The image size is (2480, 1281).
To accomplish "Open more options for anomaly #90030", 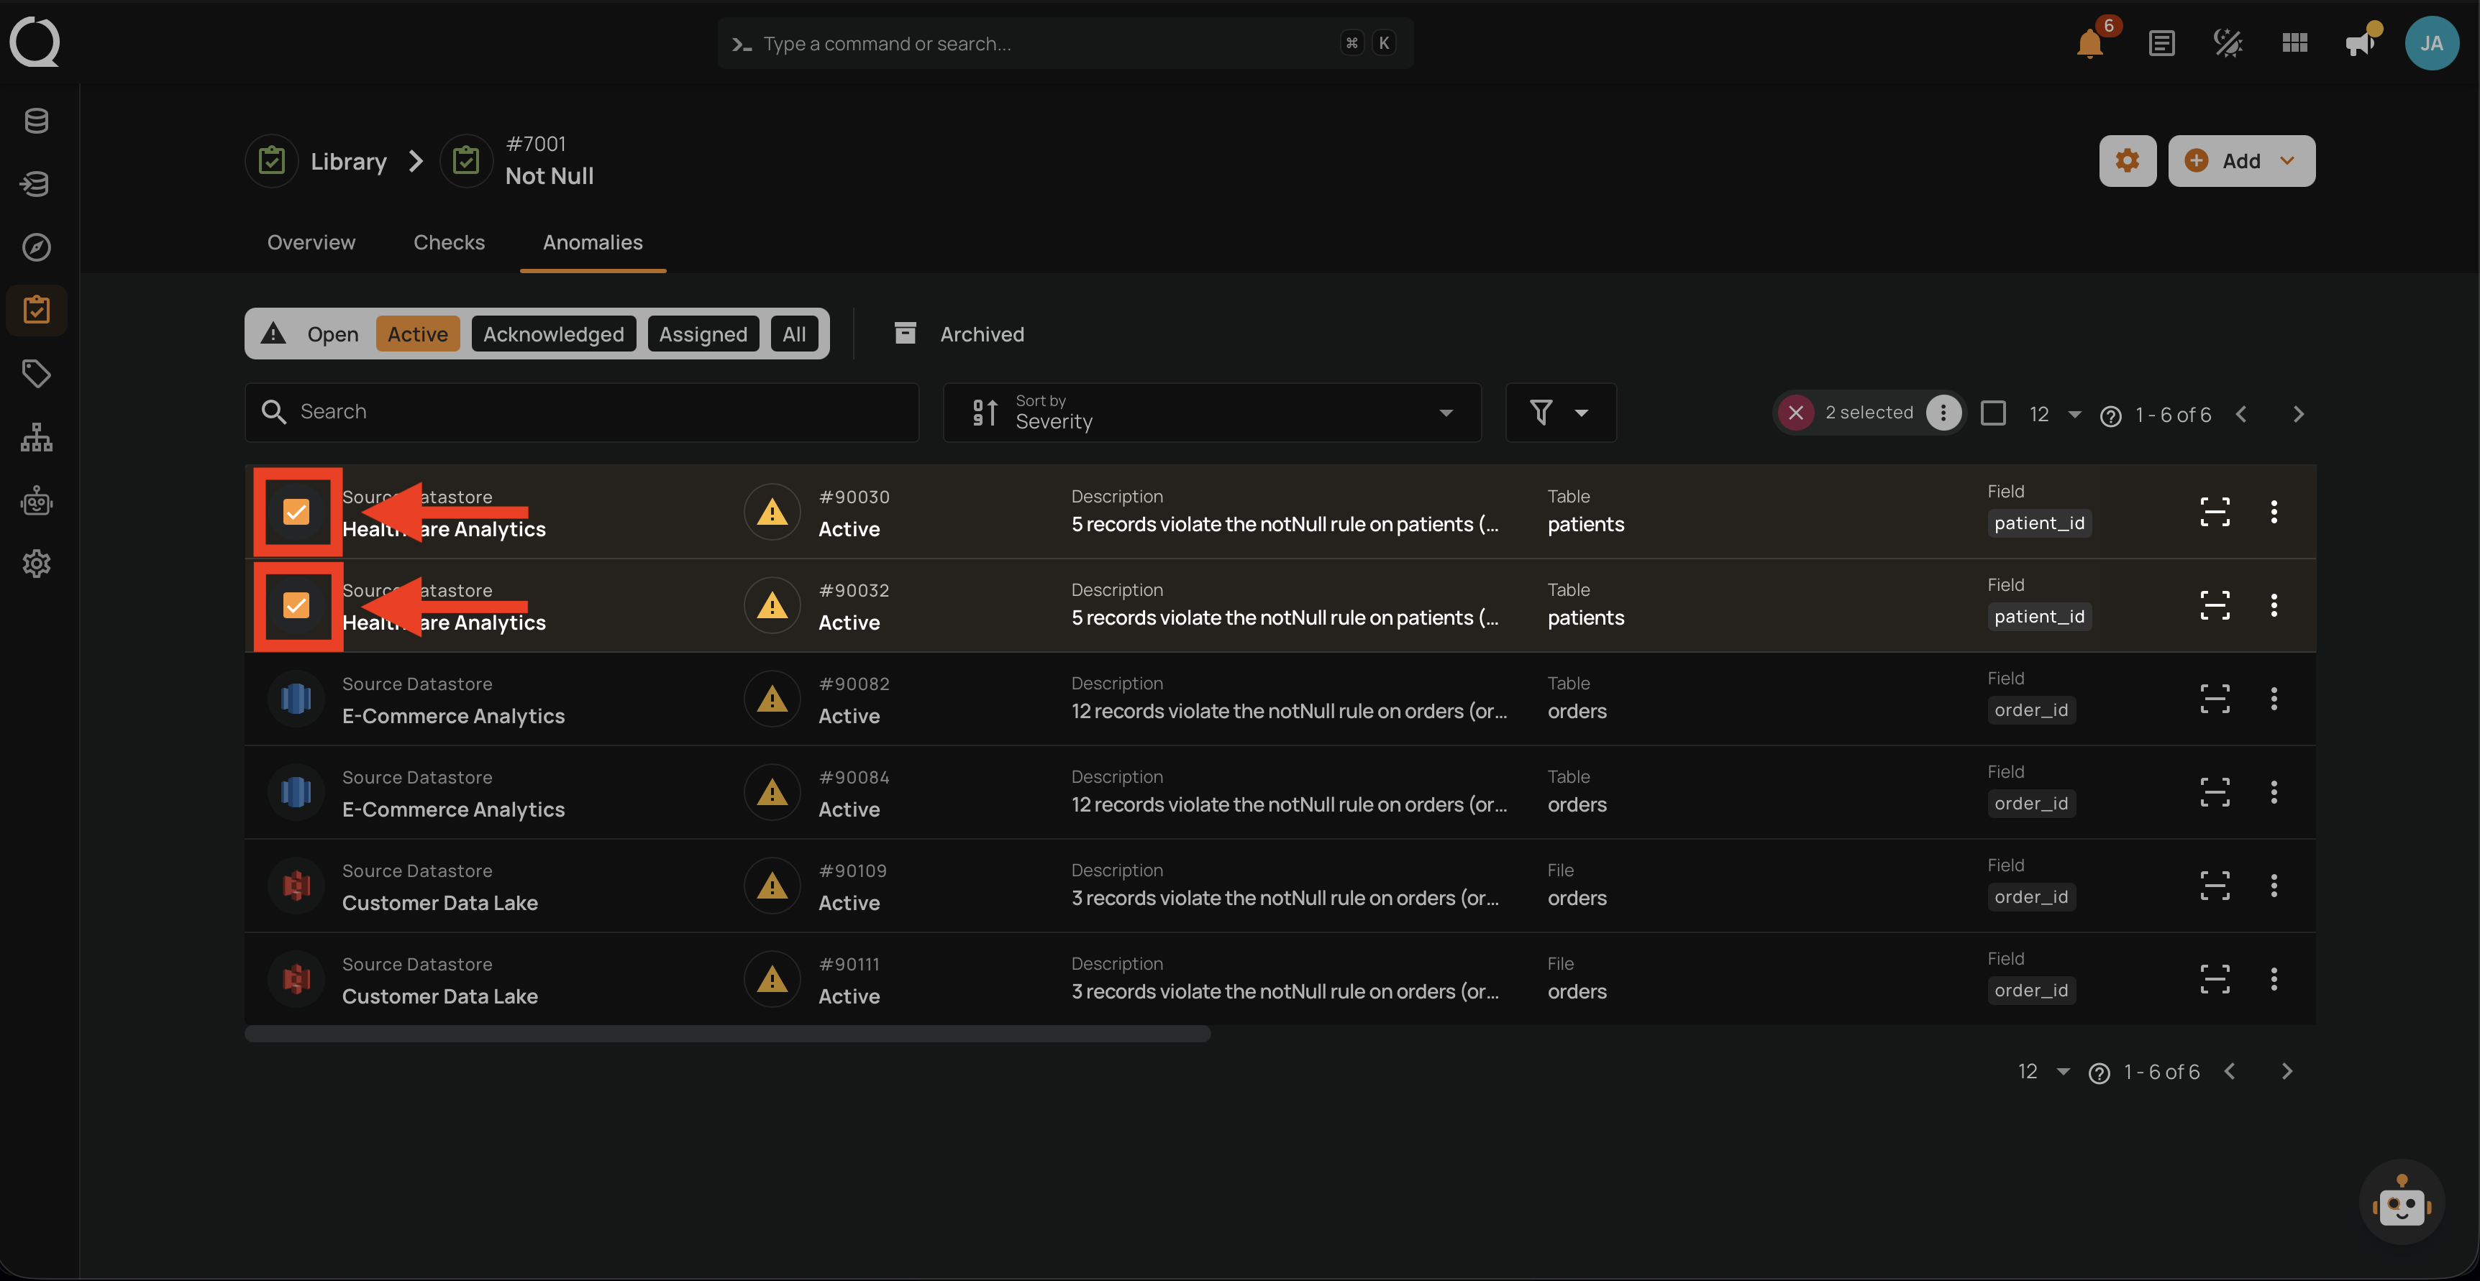I will tap(2273, 512).
